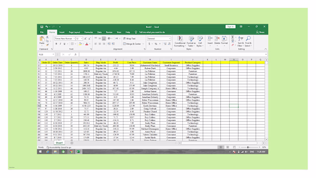Apply percent style formatting

(156, 44)
